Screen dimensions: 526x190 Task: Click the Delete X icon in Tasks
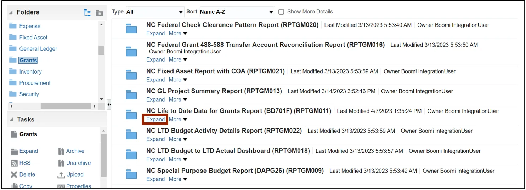14,174
